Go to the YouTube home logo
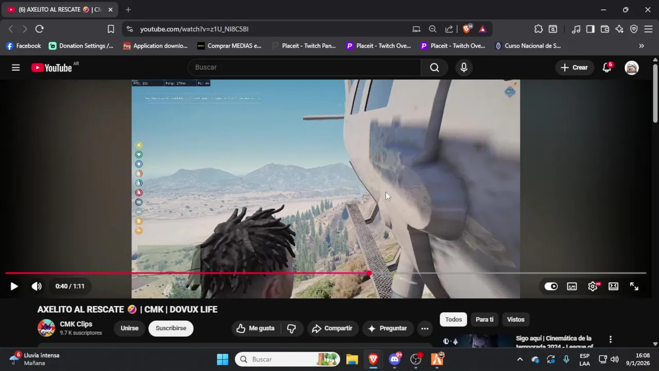 pos(51,68)
